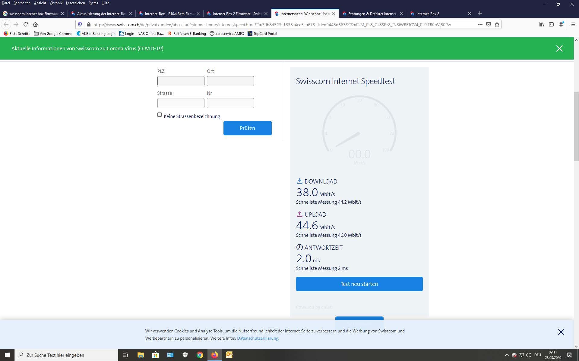Open Windows Start menu
This screenshot has height=361, width=579.
(x=7, y=355)
